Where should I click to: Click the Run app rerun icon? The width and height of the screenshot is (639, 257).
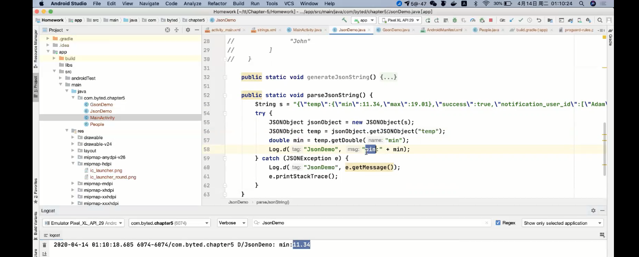pos(428,20)
